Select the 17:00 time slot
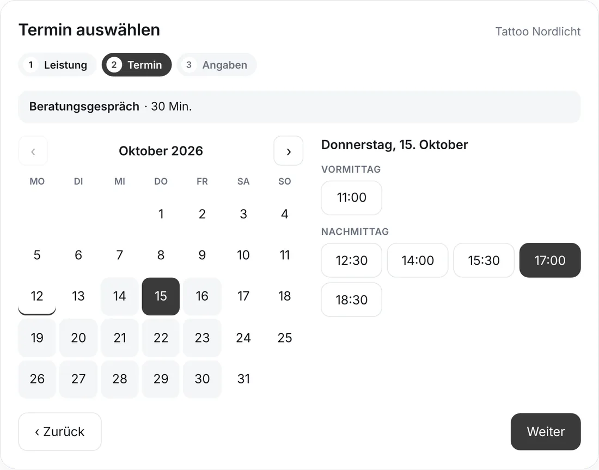Screen dimensions: 599x470 point(550,260)
